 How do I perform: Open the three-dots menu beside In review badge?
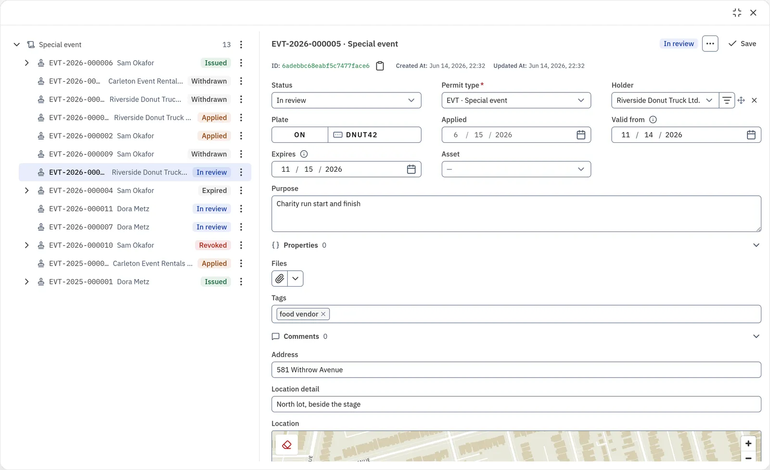coord(710,44)
